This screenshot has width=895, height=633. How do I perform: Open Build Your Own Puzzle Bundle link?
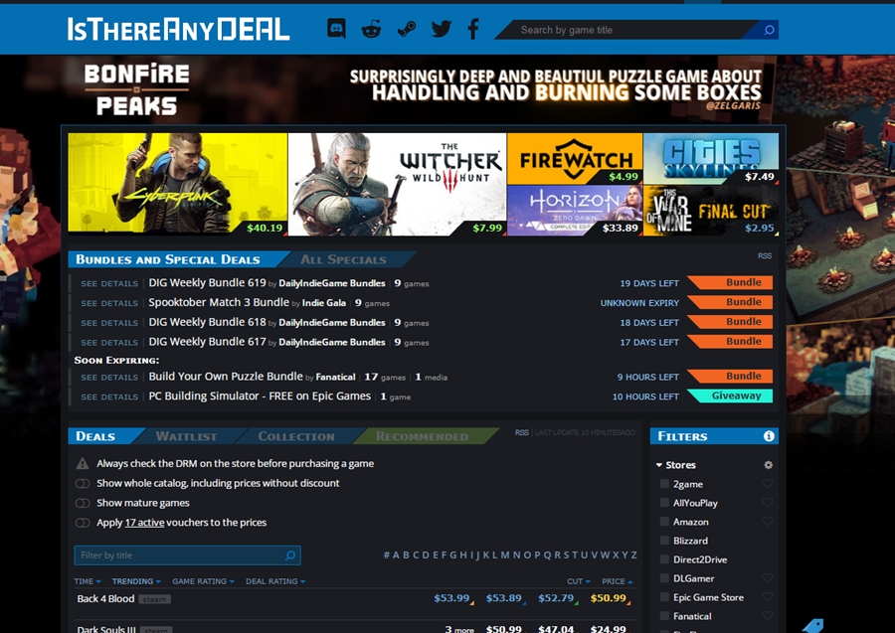(x=226, y=377)
